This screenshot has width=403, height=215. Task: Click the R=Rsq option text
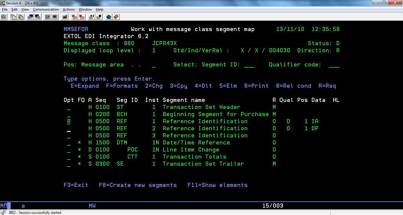[x=327, y=86]
